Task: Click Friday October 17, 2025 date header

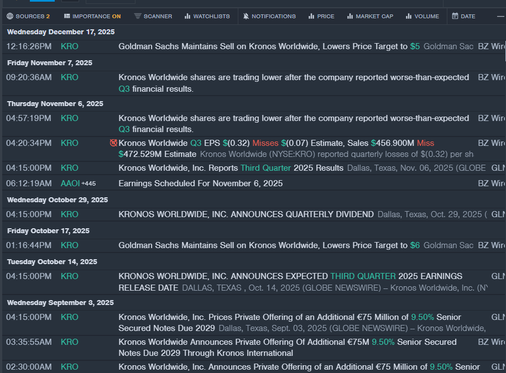Action: (x=49, y=231)
